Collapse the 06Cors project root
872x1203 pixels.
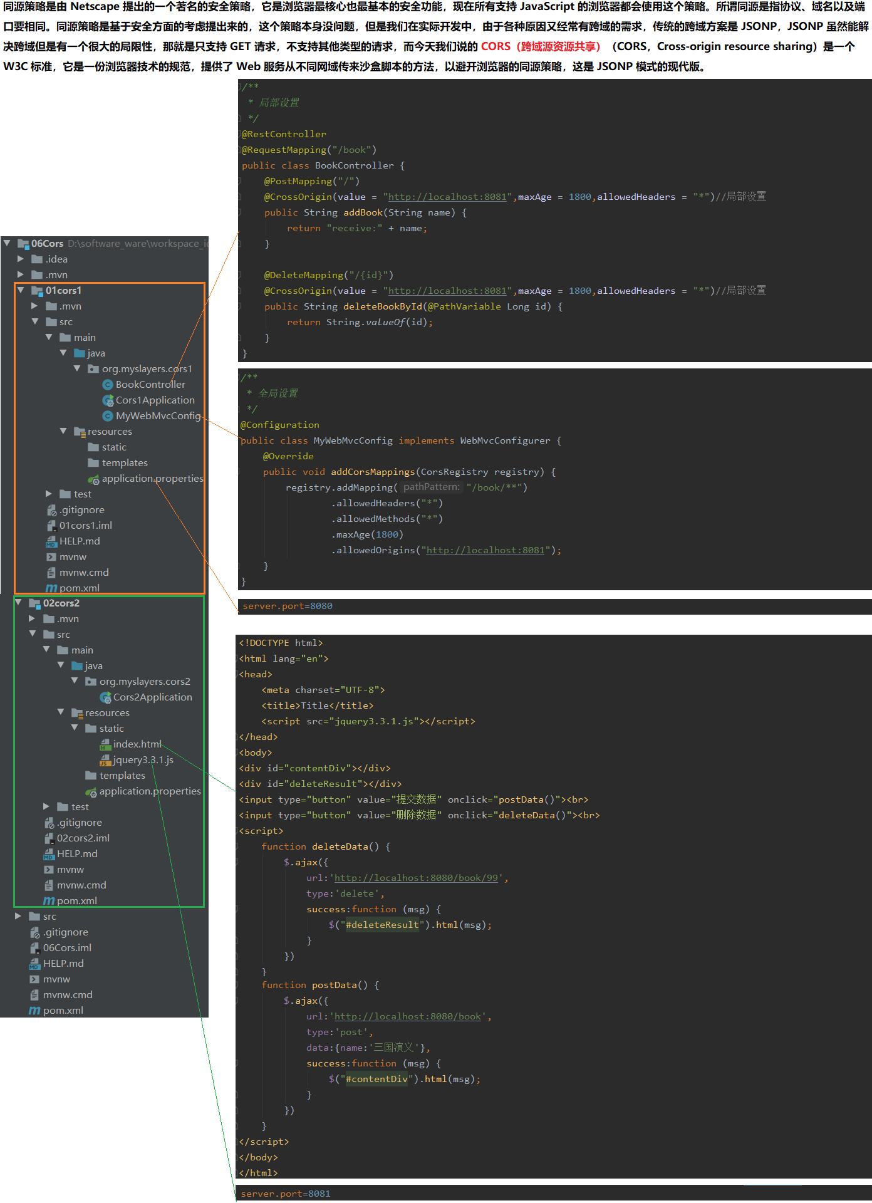(x=7, y=243)
